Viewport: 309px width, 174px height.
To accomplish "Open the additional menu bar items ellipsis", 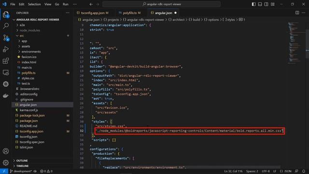I will (75, 4).
